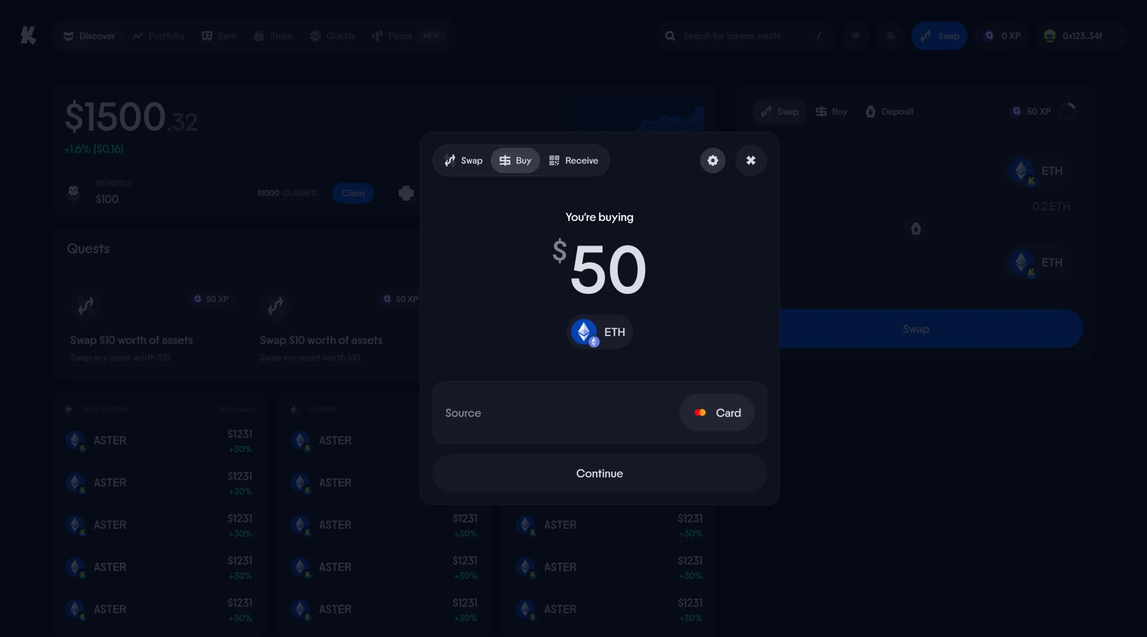Viewport: 1147px width, 637px height.
Task: Open Stake in top navigation
Action: click(x=273, y=36)
